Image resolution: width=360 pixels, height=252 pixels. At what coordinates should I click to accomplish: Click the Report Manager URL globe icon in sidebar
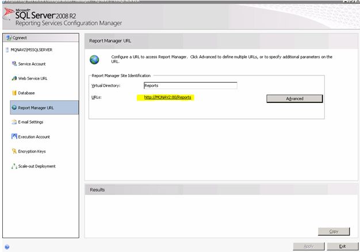click(x=14, y=107)
